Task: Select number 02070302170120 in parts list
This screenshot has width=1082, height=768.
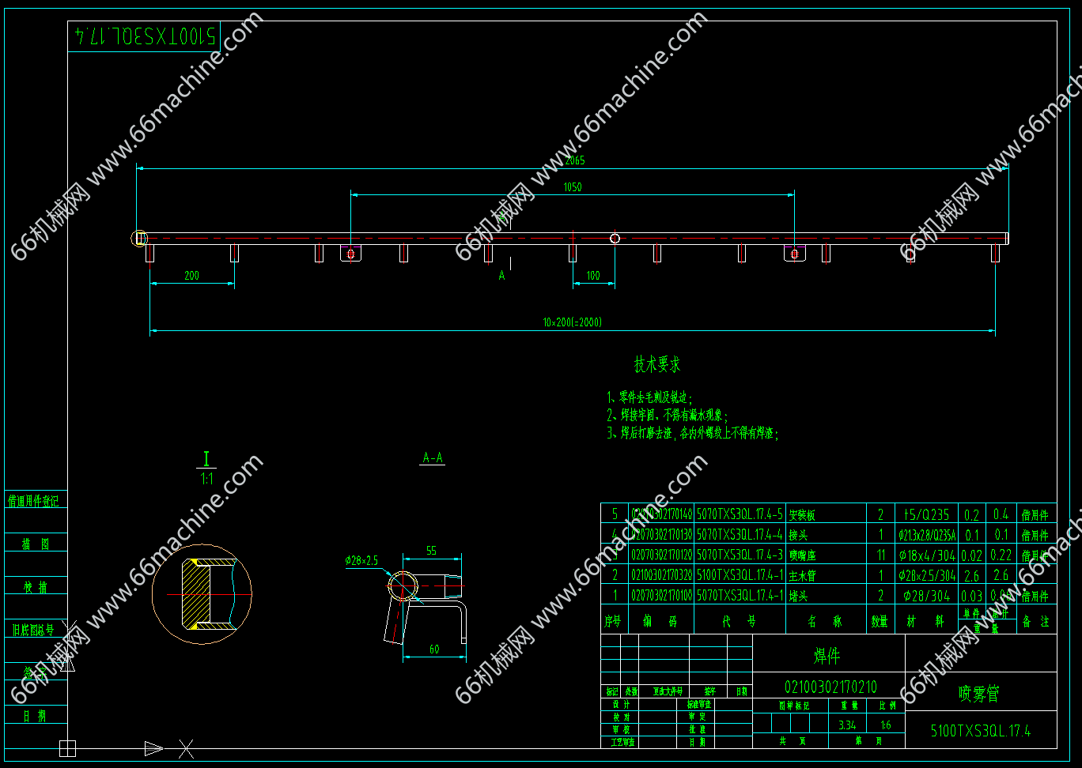Action: pyautogui.click(x=661, y=555)
